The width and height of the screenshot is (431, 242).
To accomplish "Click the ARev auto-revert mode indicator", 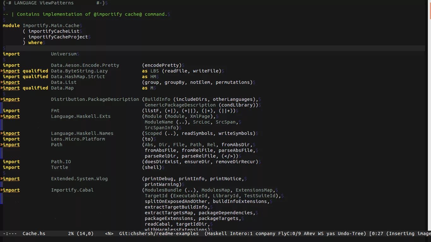I will (x=309, y=233).
